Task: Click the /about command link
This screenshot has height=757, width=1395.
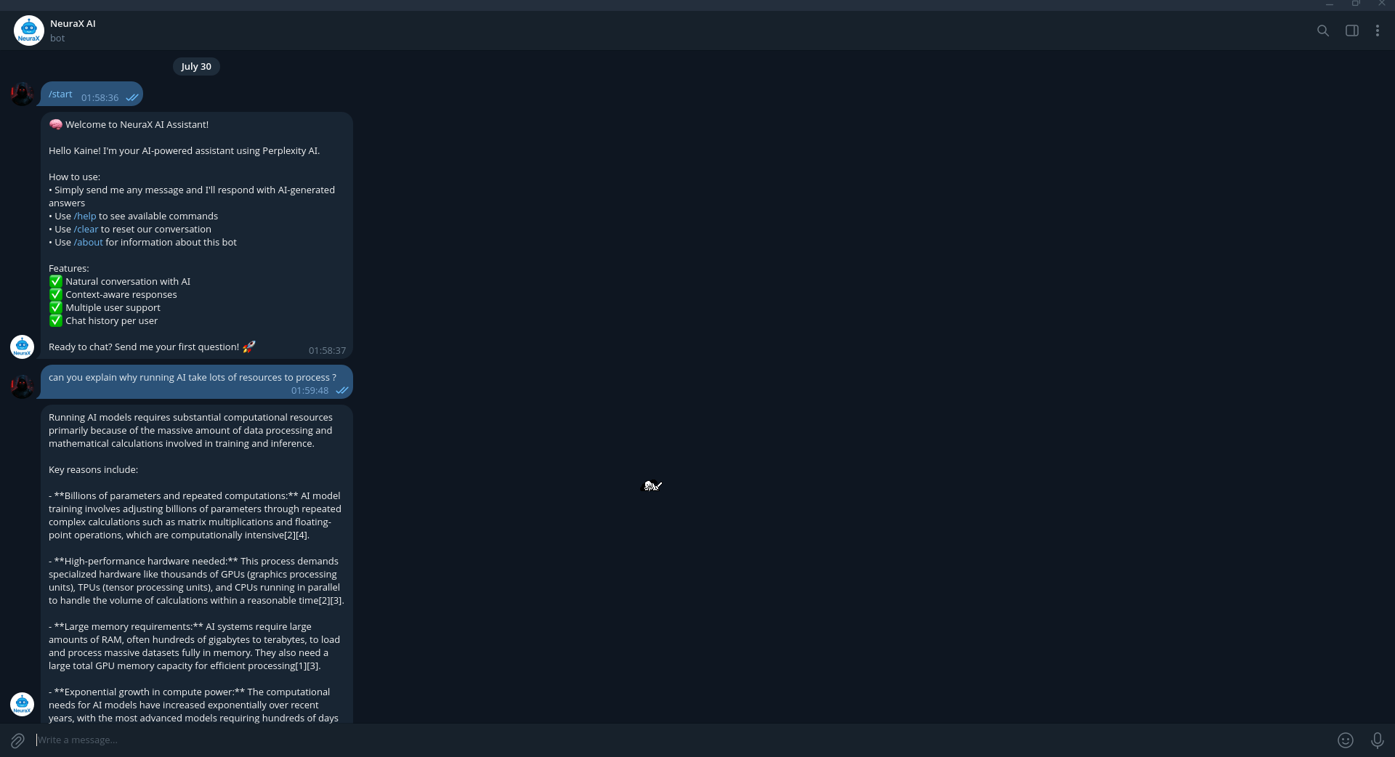Action: [88, 242]
